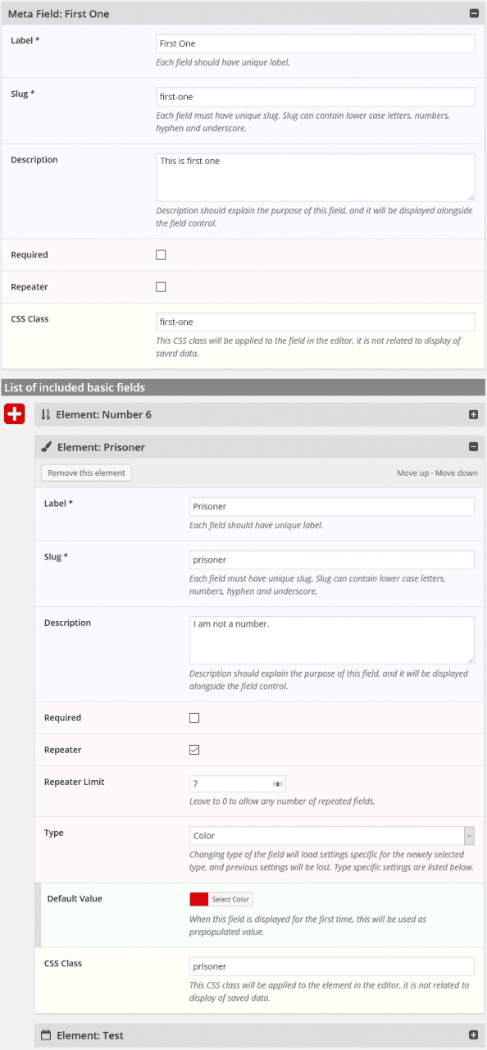Collapse the Element: Prisoner panel

[473, 447]
